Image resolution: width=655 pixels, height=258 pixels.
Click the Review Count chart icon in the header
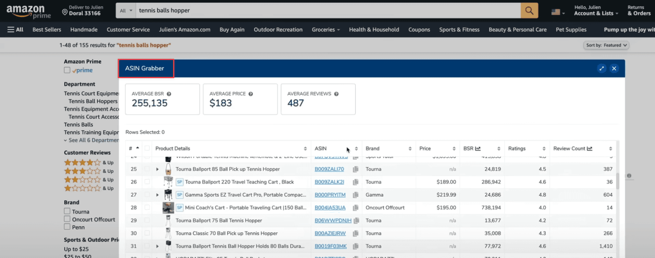click(x=590, y=148)
